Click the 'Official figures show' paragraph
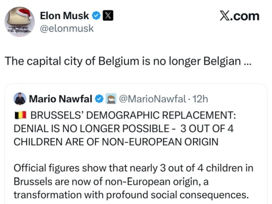This screenshot has height=204, width=272. [133, 168]
